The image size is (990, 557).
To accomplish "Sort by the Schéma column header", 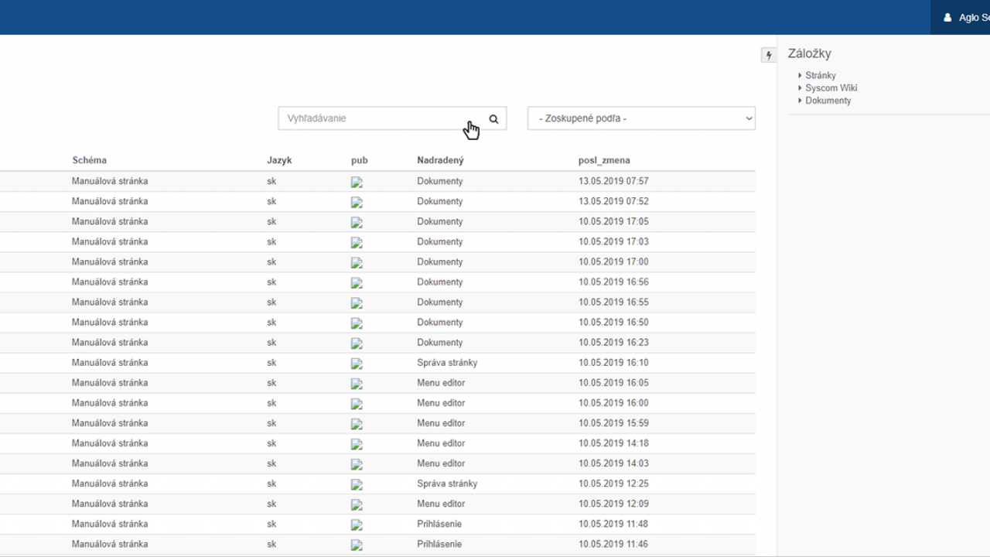I will pyautogui.click(x=90, y=160).
